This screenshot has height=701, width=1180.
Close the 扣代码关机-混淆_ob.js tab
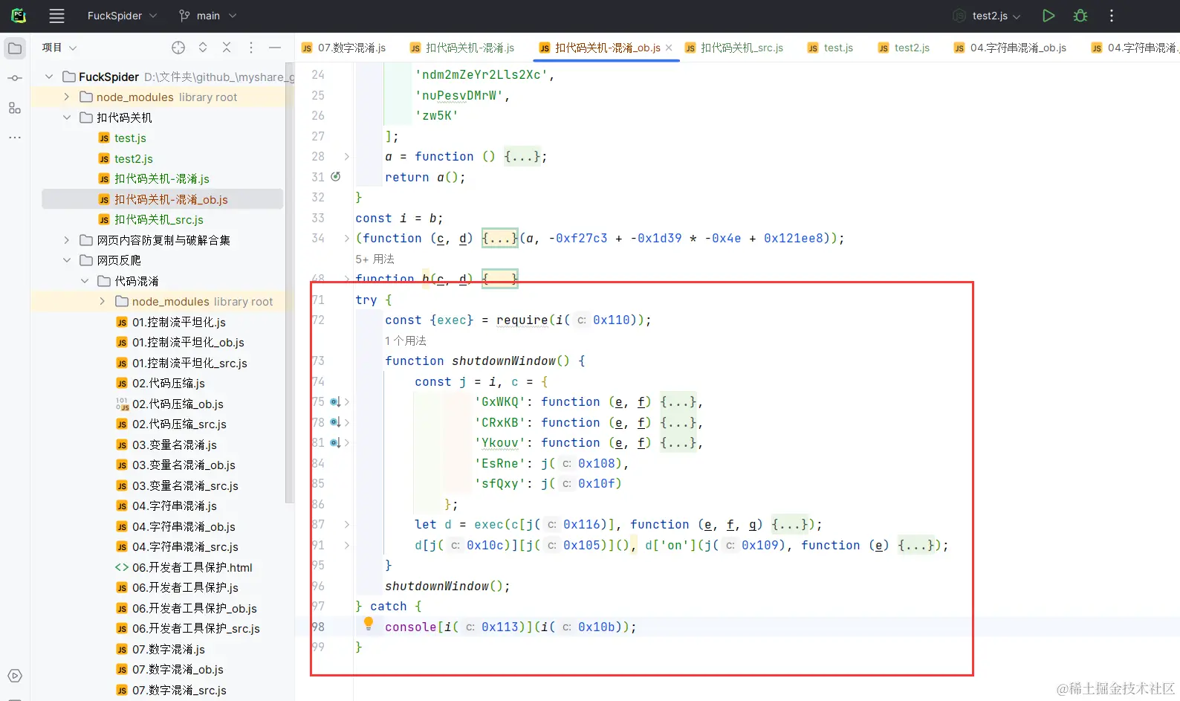pyautogui.click(x=669, y=48)
